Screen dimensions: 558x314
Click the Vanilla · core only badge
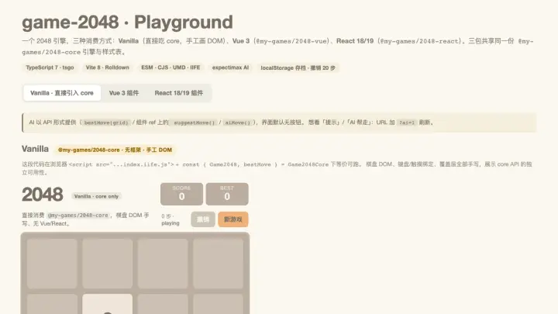[96, 196]
